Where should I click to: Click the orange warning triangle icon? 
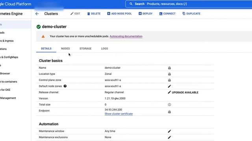pyautogui.click(x=43, y=36)
